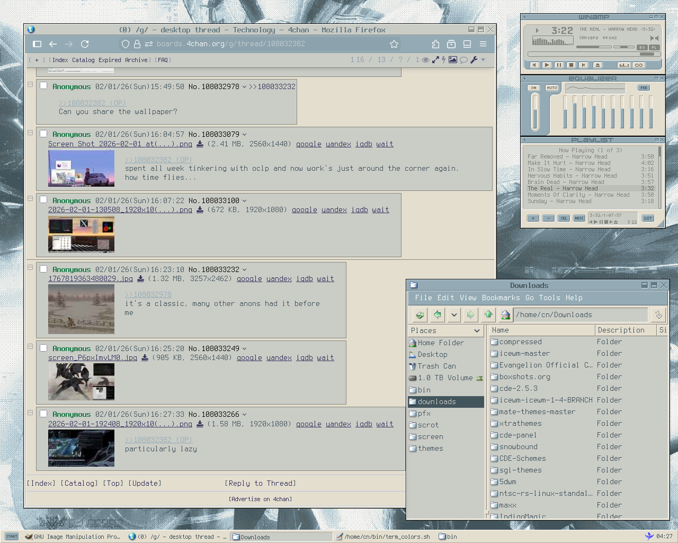The image size is (678, 543).
Task: Switch to GNU Image Manipulation Program in taskbar
Action: click(73, 537)
